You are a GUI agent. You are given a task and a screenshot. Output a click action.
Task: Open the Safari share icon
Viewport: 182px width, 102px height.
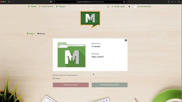[172, 2]
